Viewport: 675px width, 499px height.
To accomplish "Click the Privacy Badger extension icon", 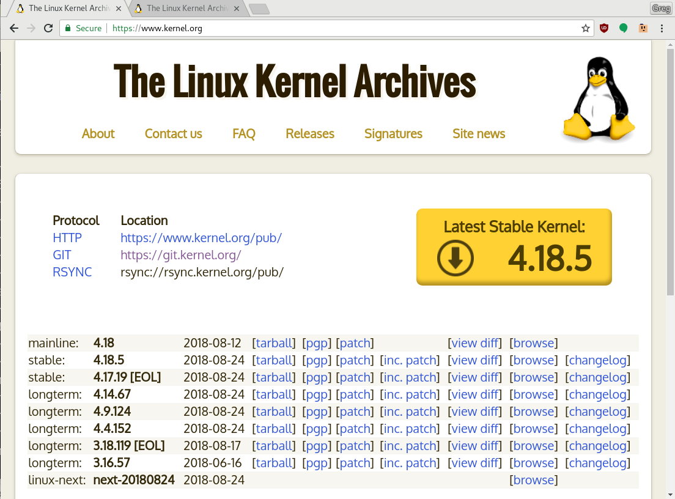I will click(x=643, y=28).
